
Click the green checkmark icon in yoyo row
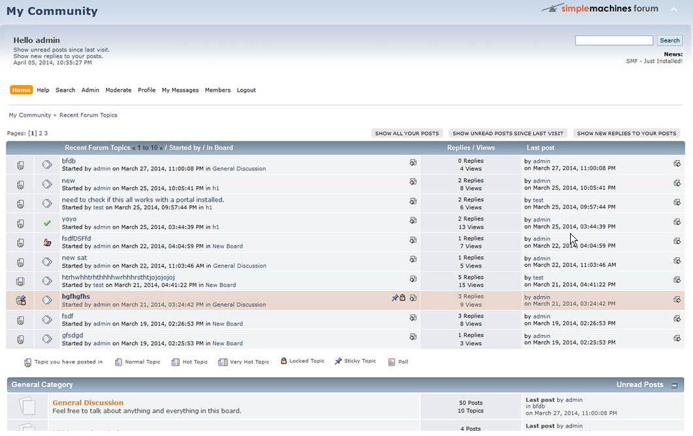pos(47,223)
